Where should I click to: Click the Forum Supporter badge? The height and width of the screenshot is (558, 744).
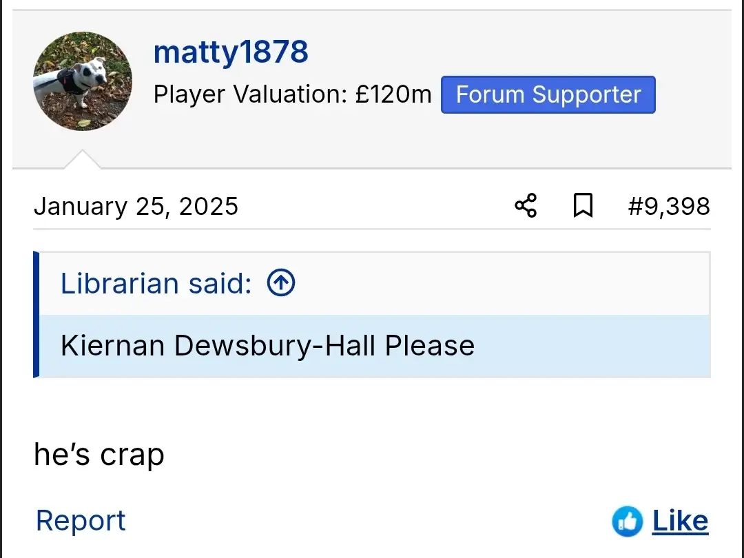(x=548, y=94)
